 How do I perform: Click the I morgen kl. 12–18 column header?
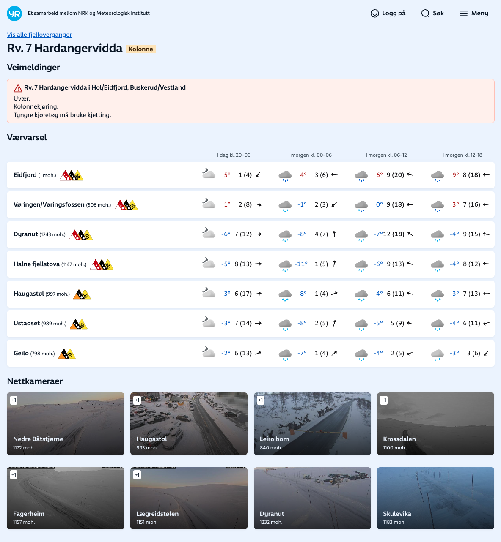click(x=462, y=155)
